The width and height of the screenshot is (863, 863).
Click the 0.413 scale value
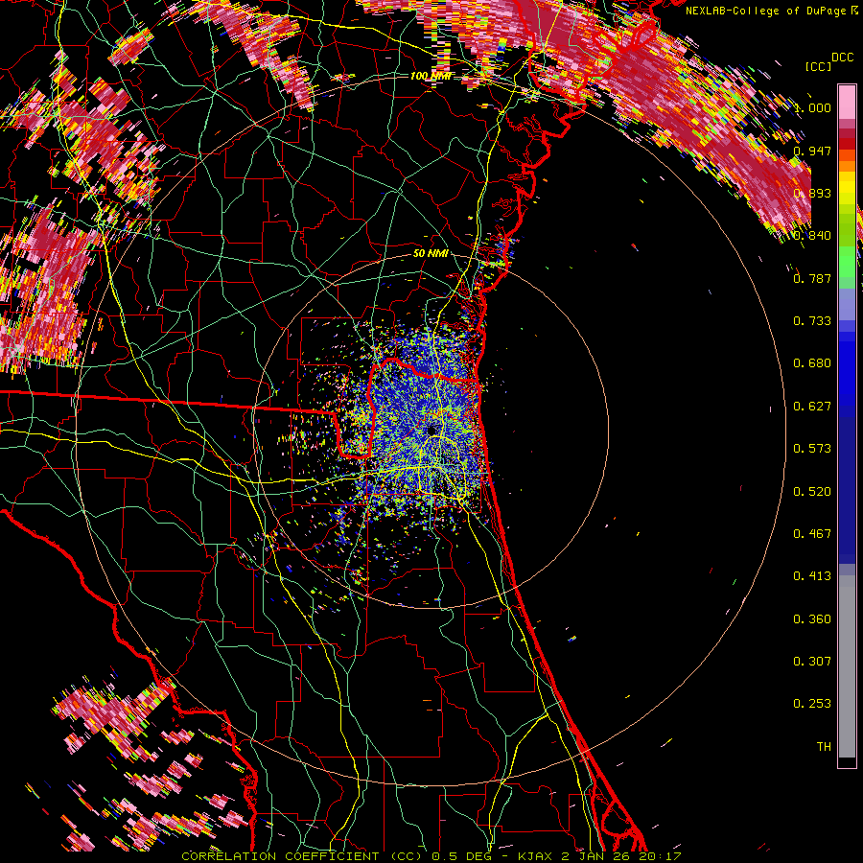(812, 576)
